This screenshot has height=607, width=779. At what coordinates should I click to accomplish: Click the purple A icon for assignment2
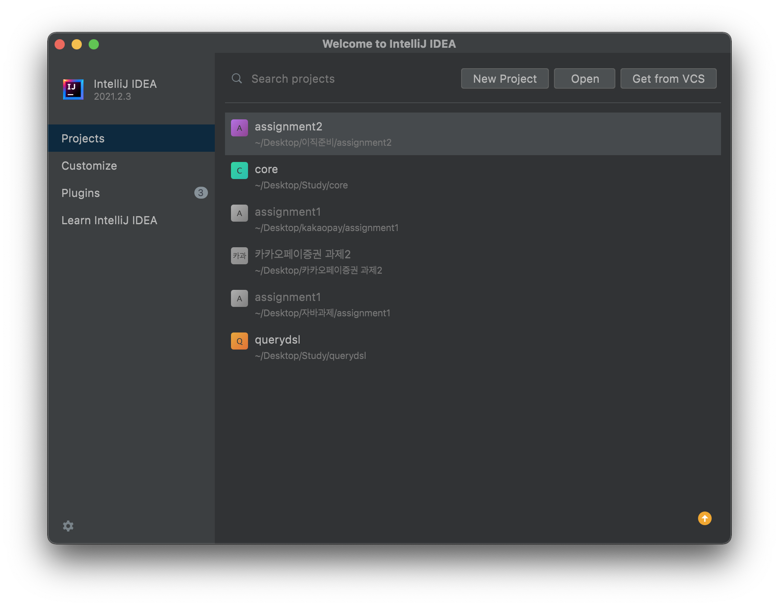coord(239,128)
